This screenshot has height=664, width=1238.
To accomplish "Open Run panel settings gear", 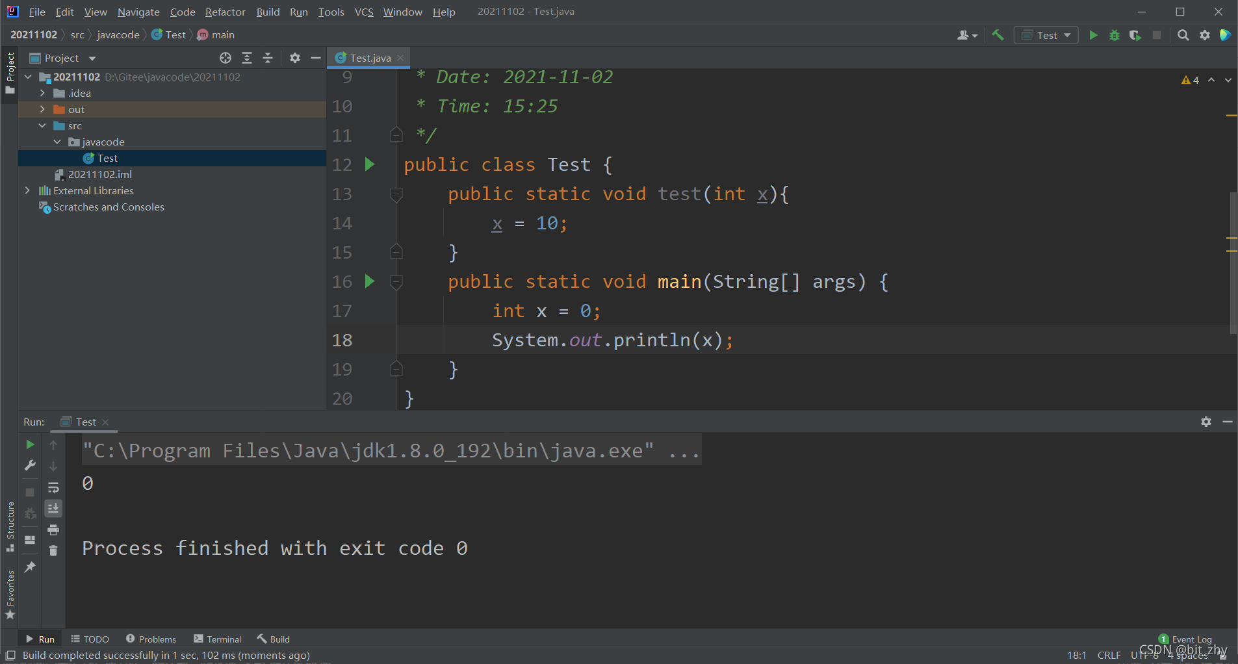I will pyautogui.click(x=1206, y=422).
